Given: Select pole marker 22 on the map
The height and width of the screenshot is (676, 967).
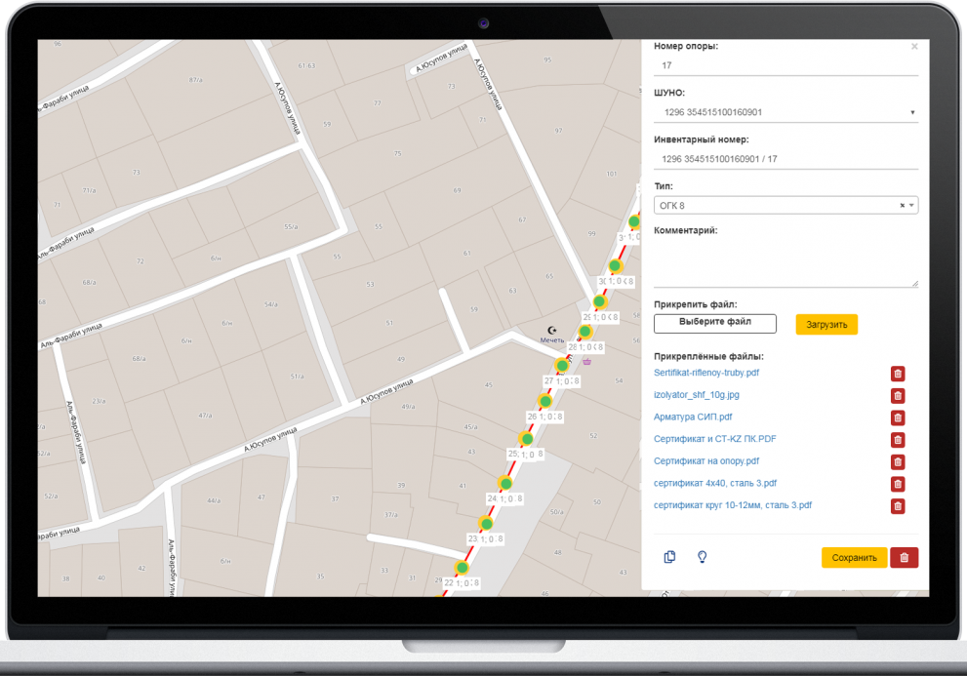Looking at the screenshot, I should [462, 568].
